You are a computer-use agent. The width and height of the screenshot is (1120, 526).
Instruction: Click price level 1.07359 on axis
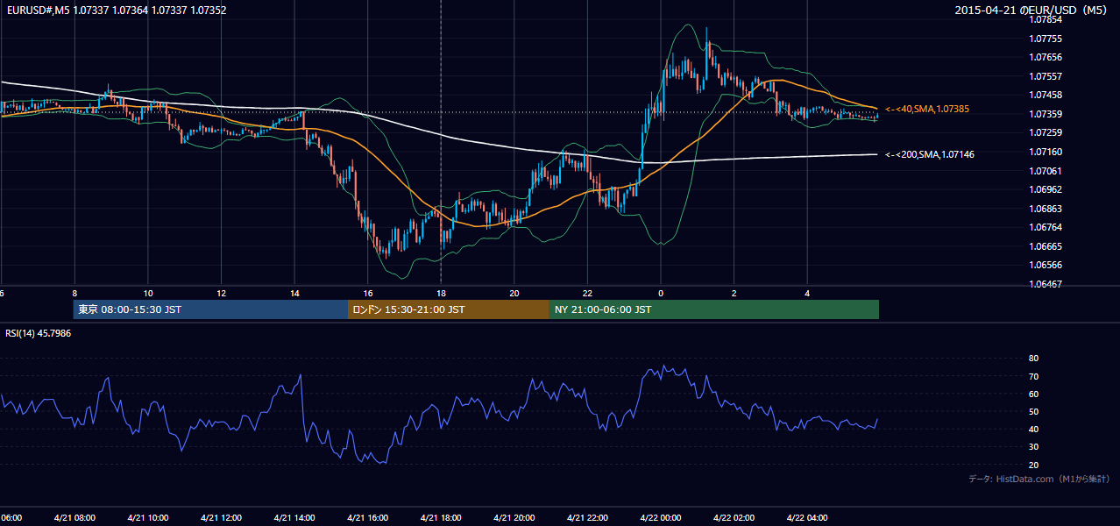[1046, 114]
